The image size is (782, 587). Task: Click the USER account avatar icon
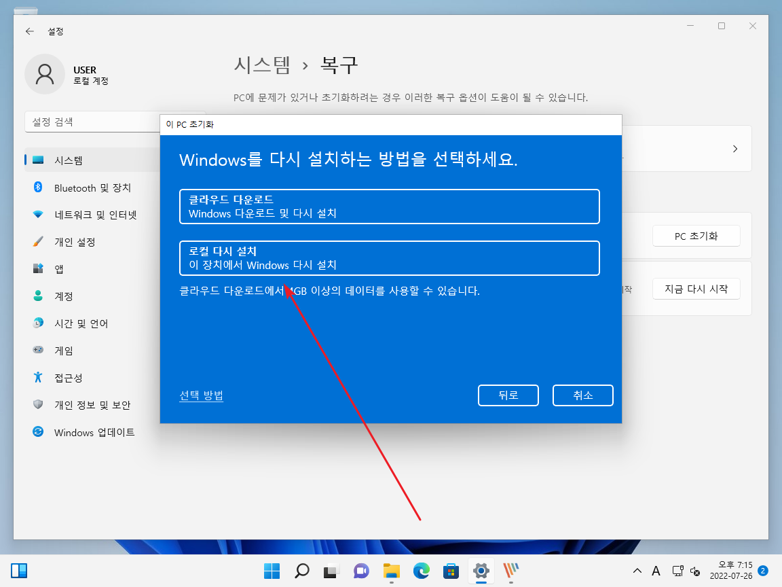pyautogui.click(x=45, y=74)
